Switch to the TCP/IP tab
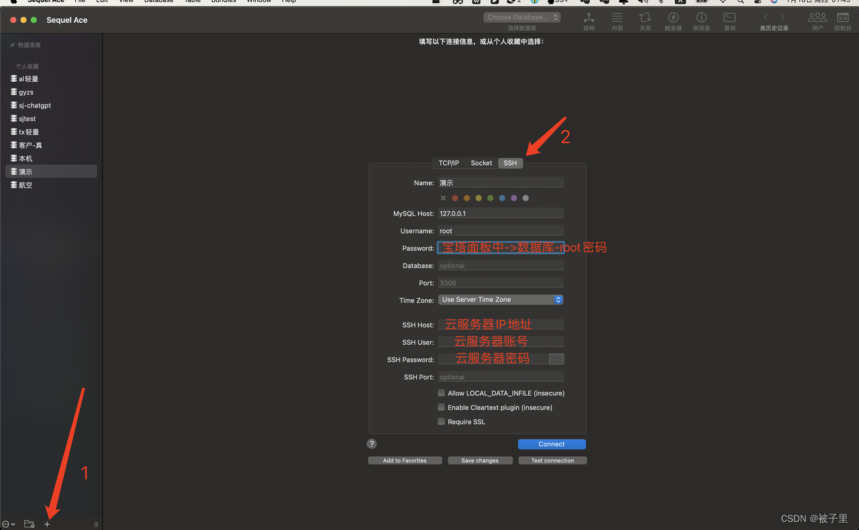The width and height of the screenshot is (859, 530). pyautogui.click(x=449, y=163)
